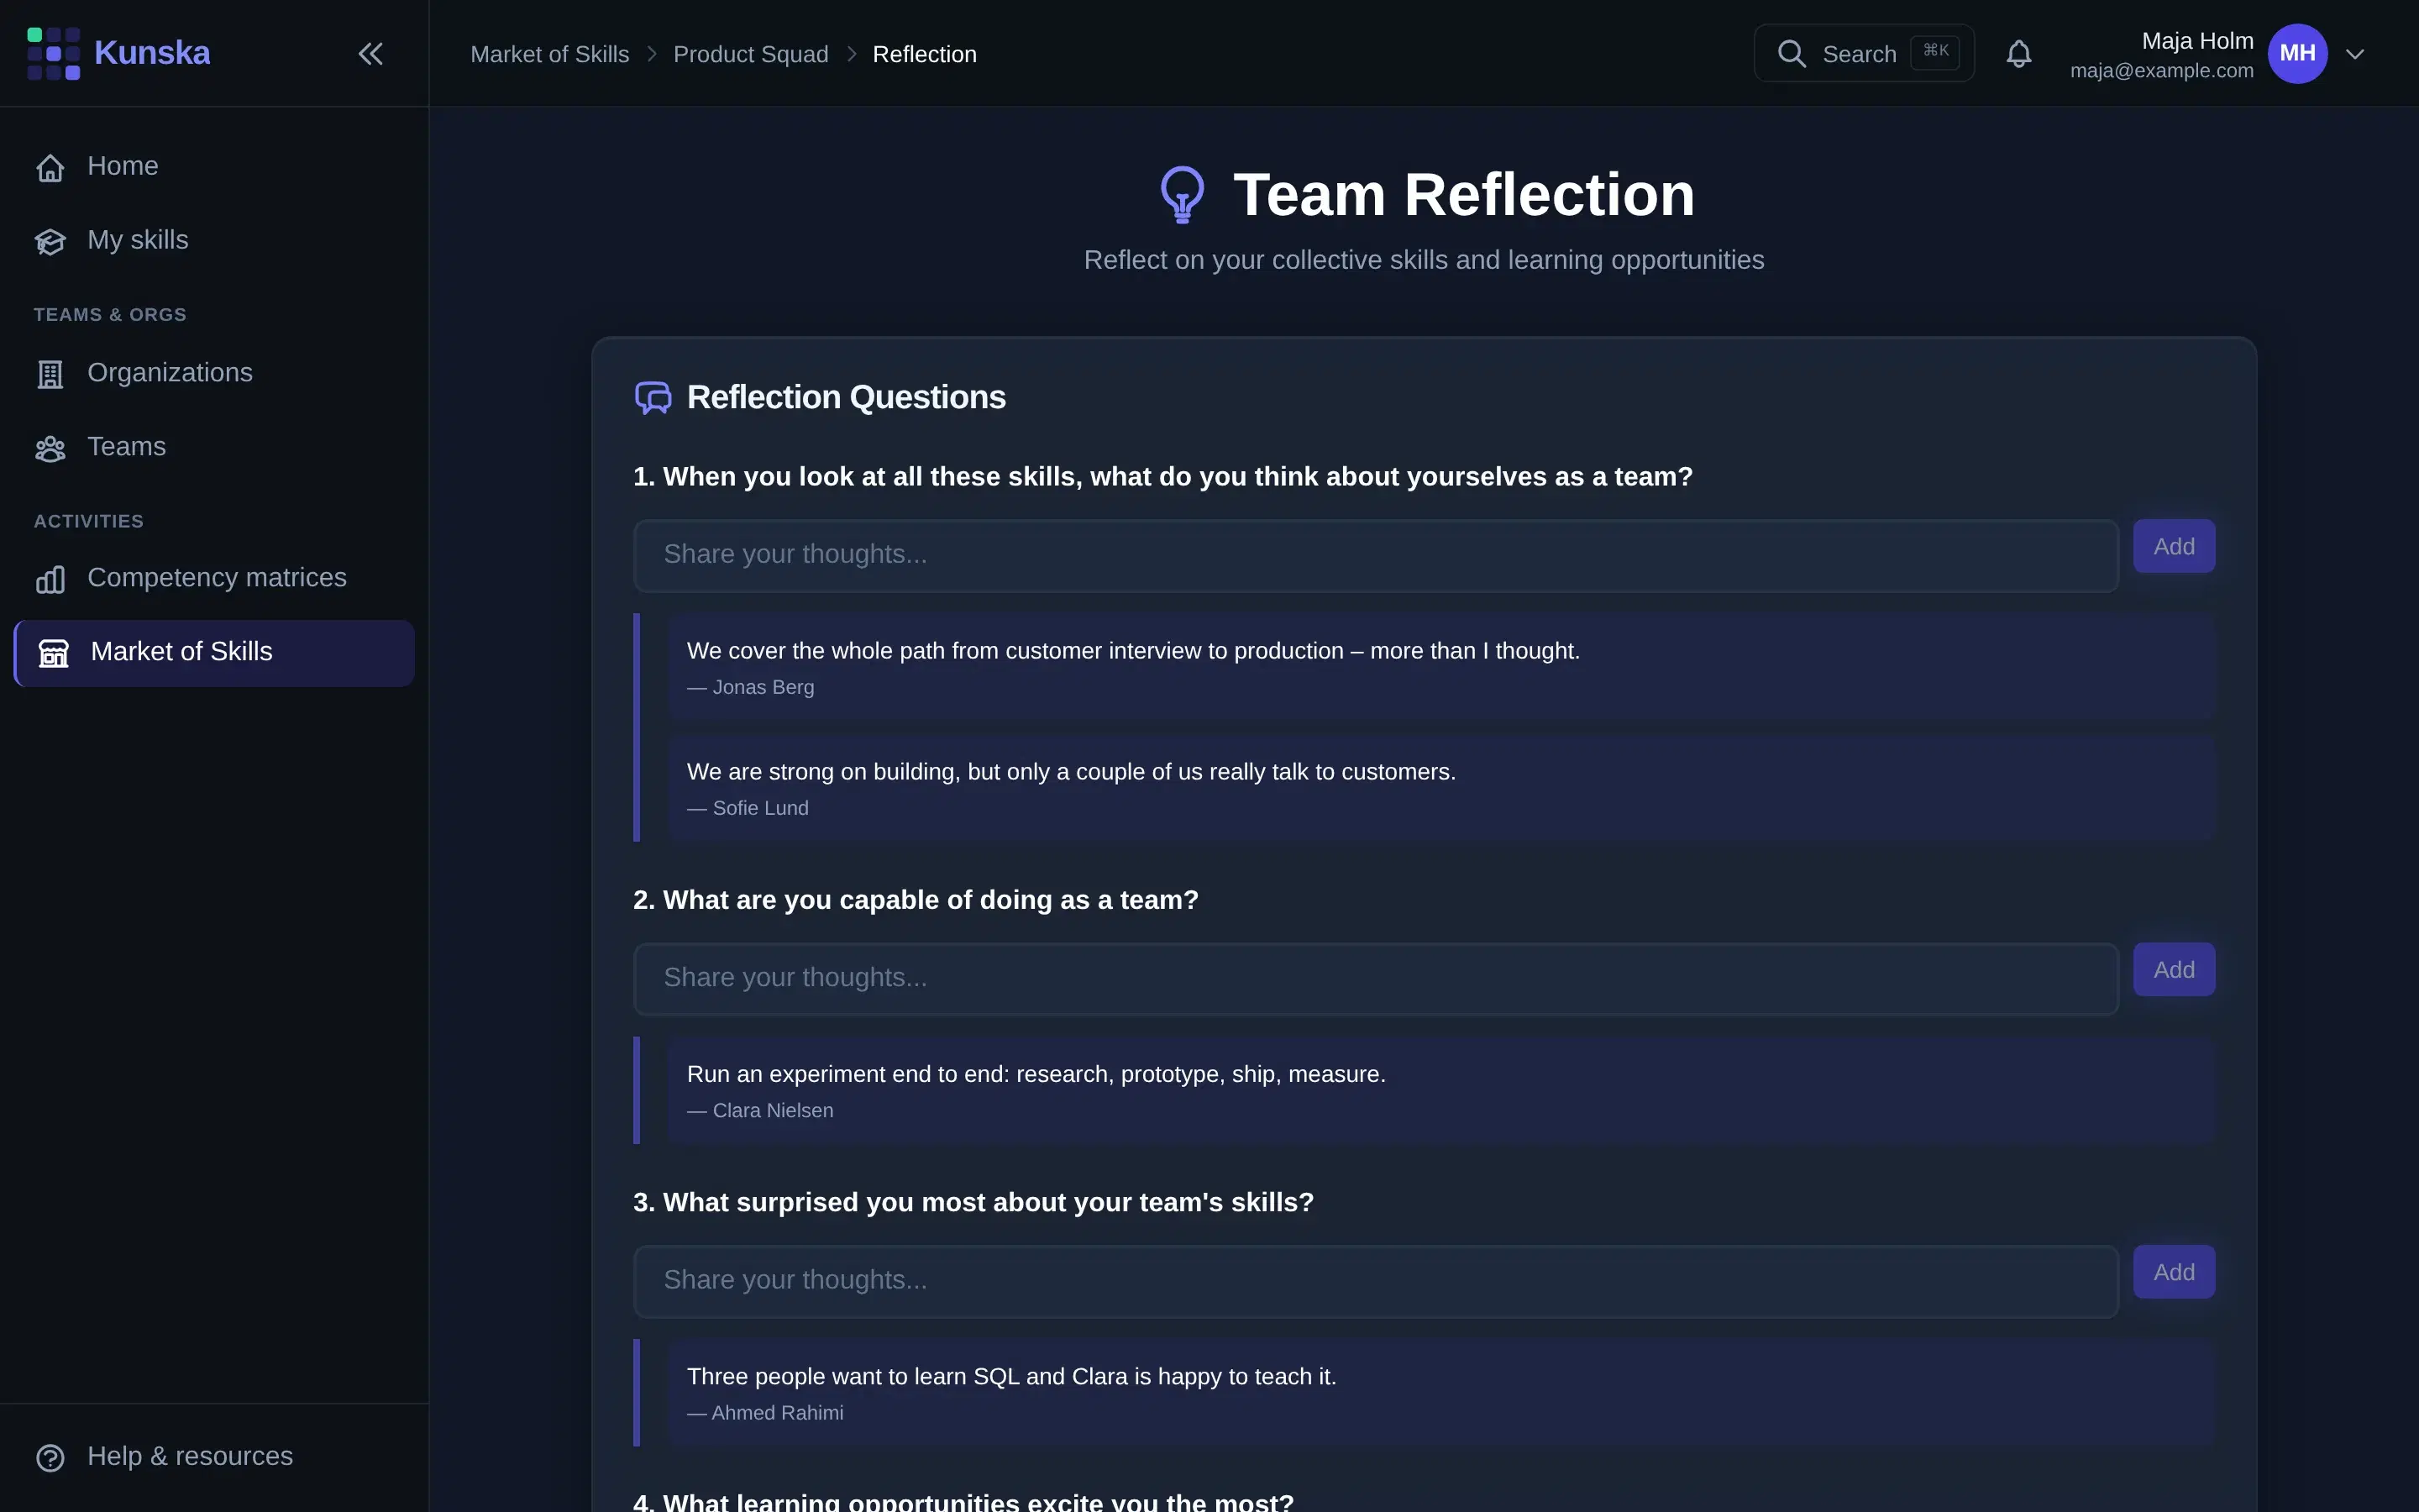2419x1512 pixels.
Task: Click the maja@example.com email text
Action: pos(2161,71)
